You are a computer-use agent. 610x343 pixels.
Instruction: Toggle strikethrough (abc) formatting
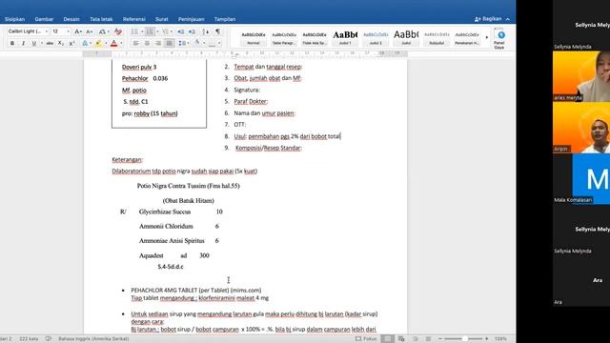[x=50, y=43]
